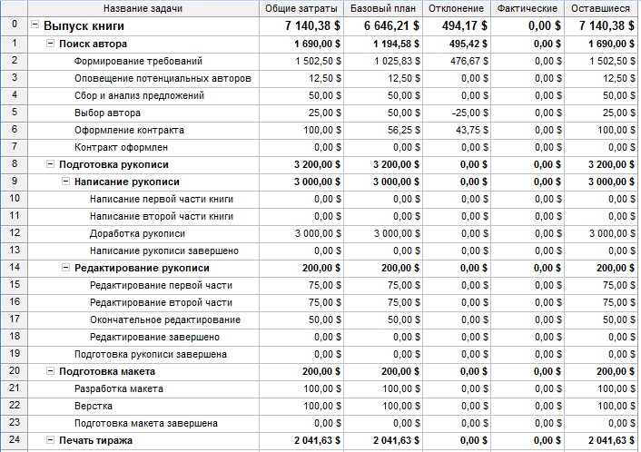Collapse the Выпуск книги summary task
The image size is (641, 452).
point(35,25)
